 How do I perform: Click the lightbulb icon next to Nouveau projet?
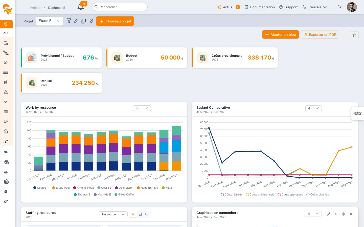pyautogui.click(x=91, y=21)
